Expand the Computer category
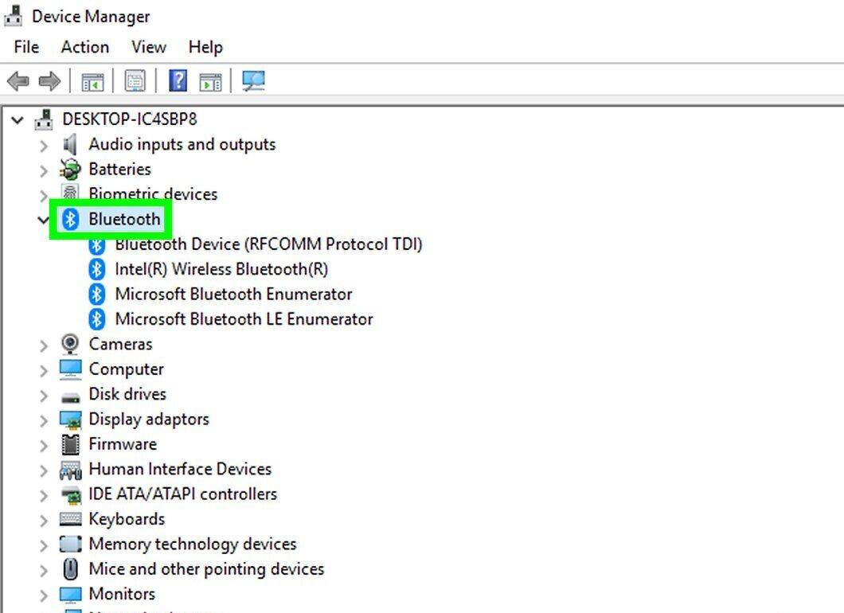Screen dimensions: 844x613 [44, 370]
